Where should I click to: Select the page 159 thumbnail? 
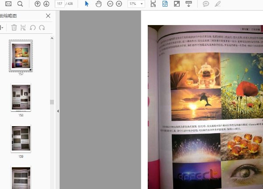click(21, 138)
